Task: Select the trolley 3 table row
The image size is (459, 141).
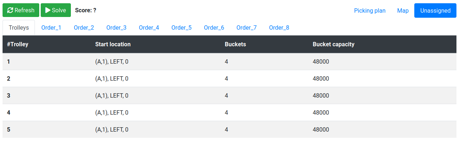Action: 229,95
